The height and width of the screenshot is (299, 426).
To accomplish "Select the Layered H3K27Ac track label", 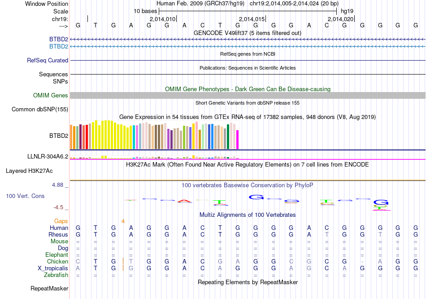I will coord(29,171).
